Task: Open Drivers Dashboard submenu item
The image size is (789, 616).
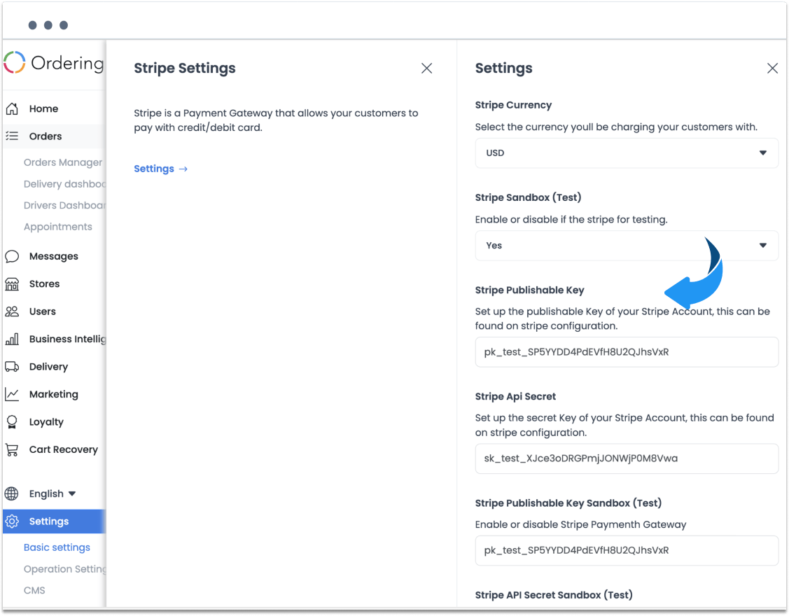Action: (x=64, y=205)
